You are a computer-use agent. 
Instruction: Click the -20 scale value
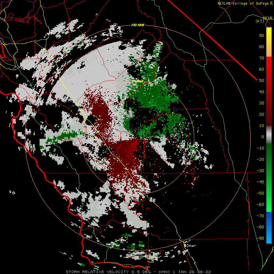[x=260, y=160]
